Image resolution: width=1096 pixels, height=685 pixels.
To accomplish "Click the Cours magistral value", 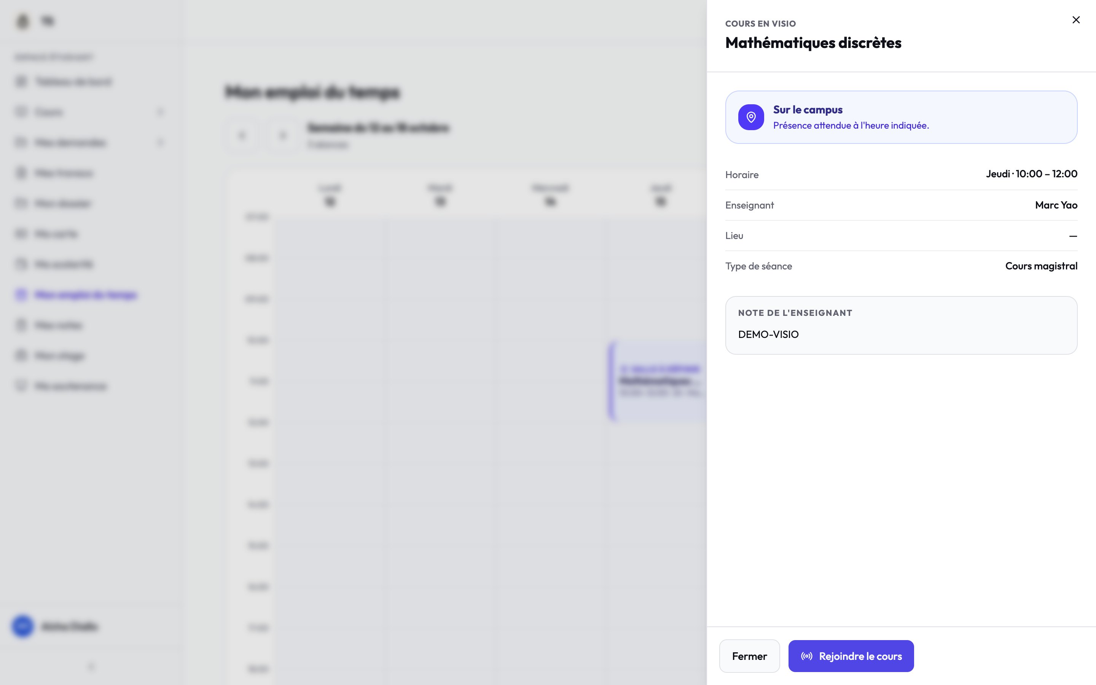I will 1041,266.
